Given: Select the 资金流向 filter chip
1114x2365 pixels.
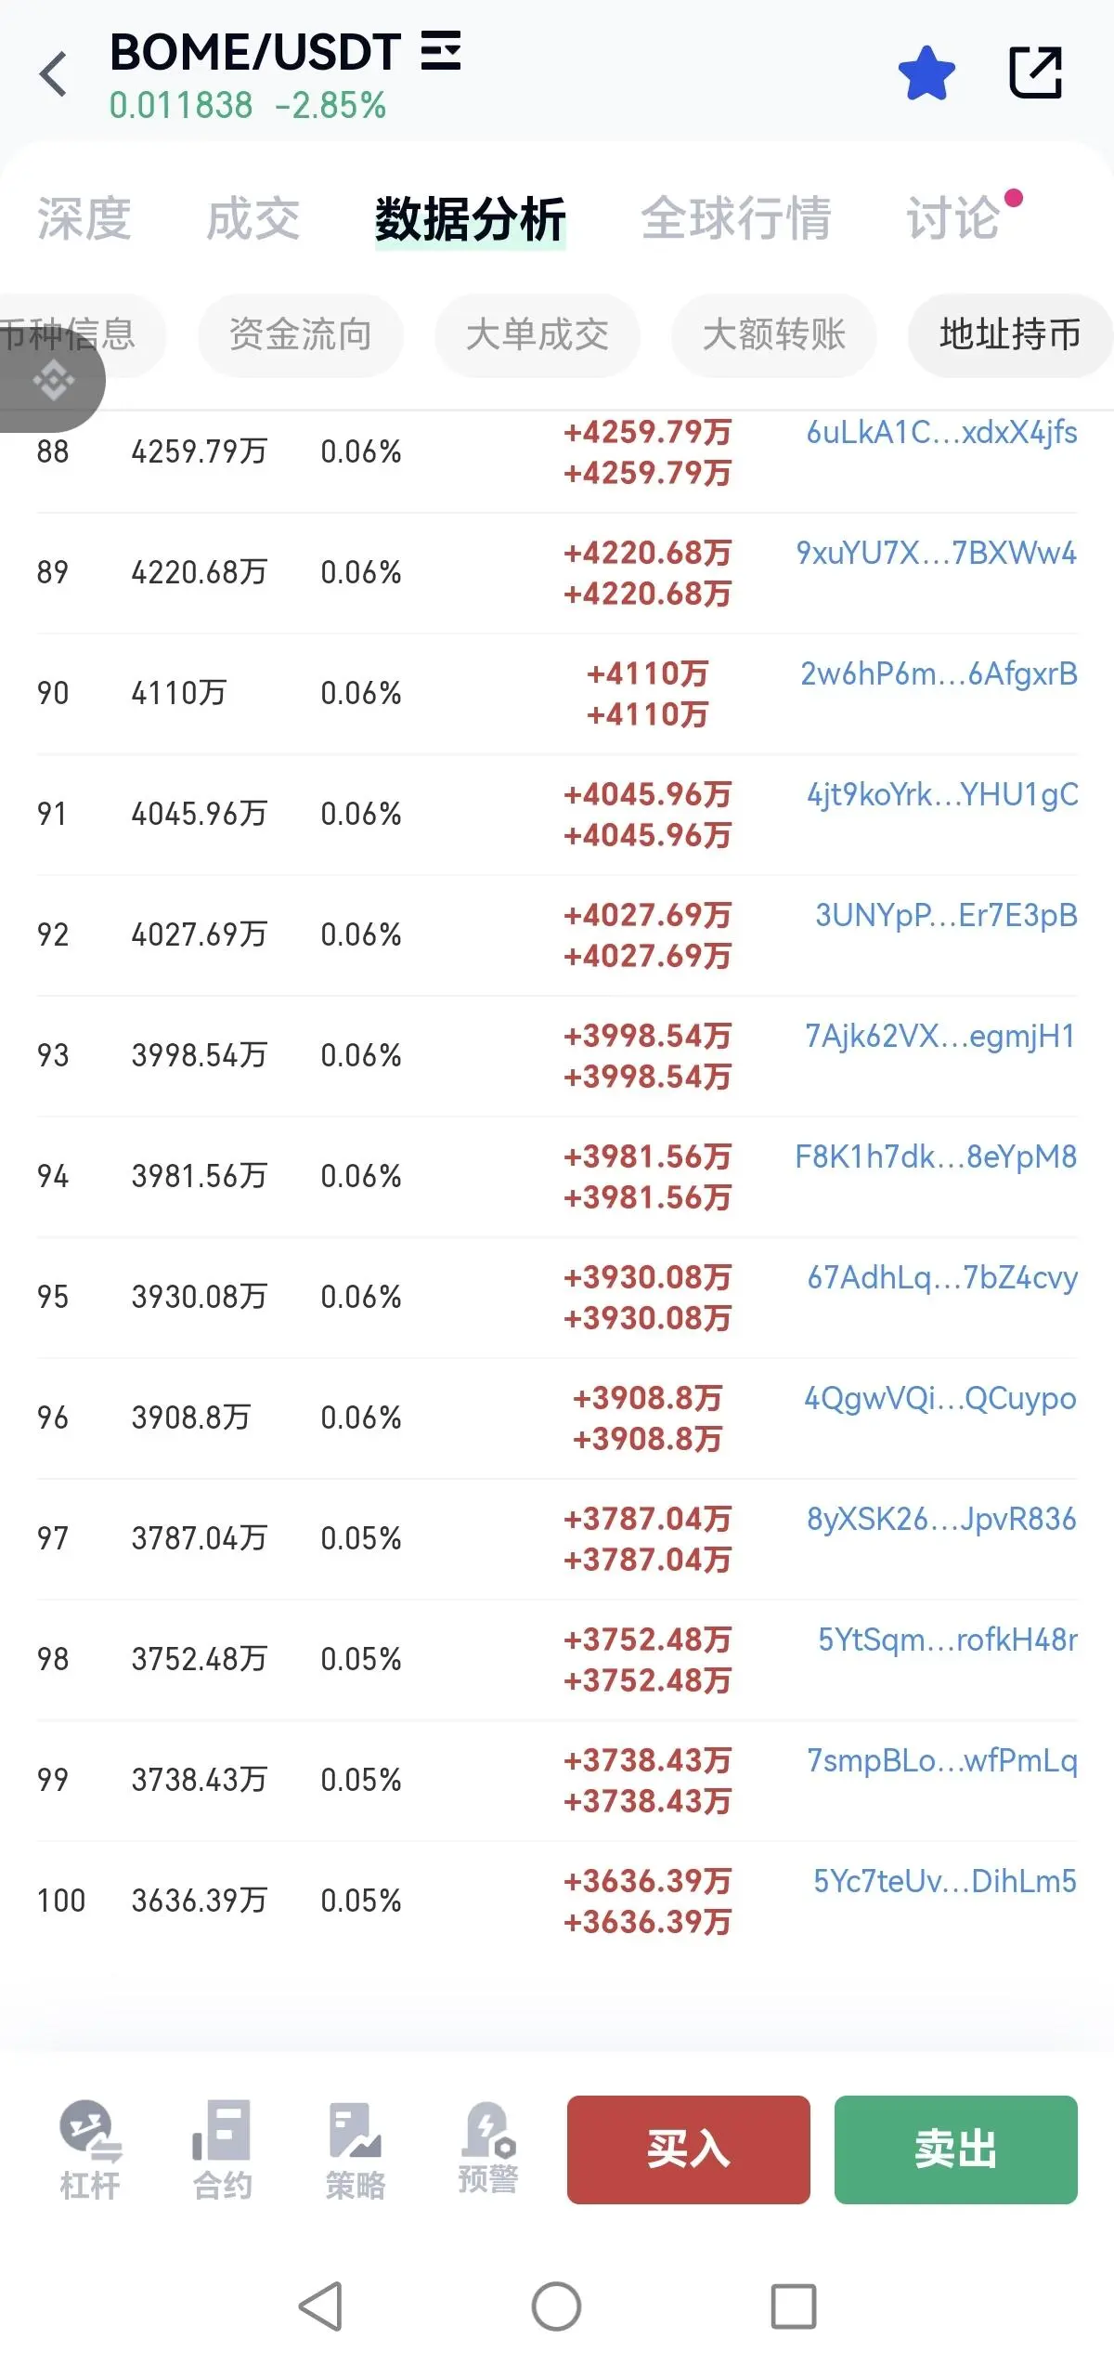Looking at the screenshot, I should [300, 334].
